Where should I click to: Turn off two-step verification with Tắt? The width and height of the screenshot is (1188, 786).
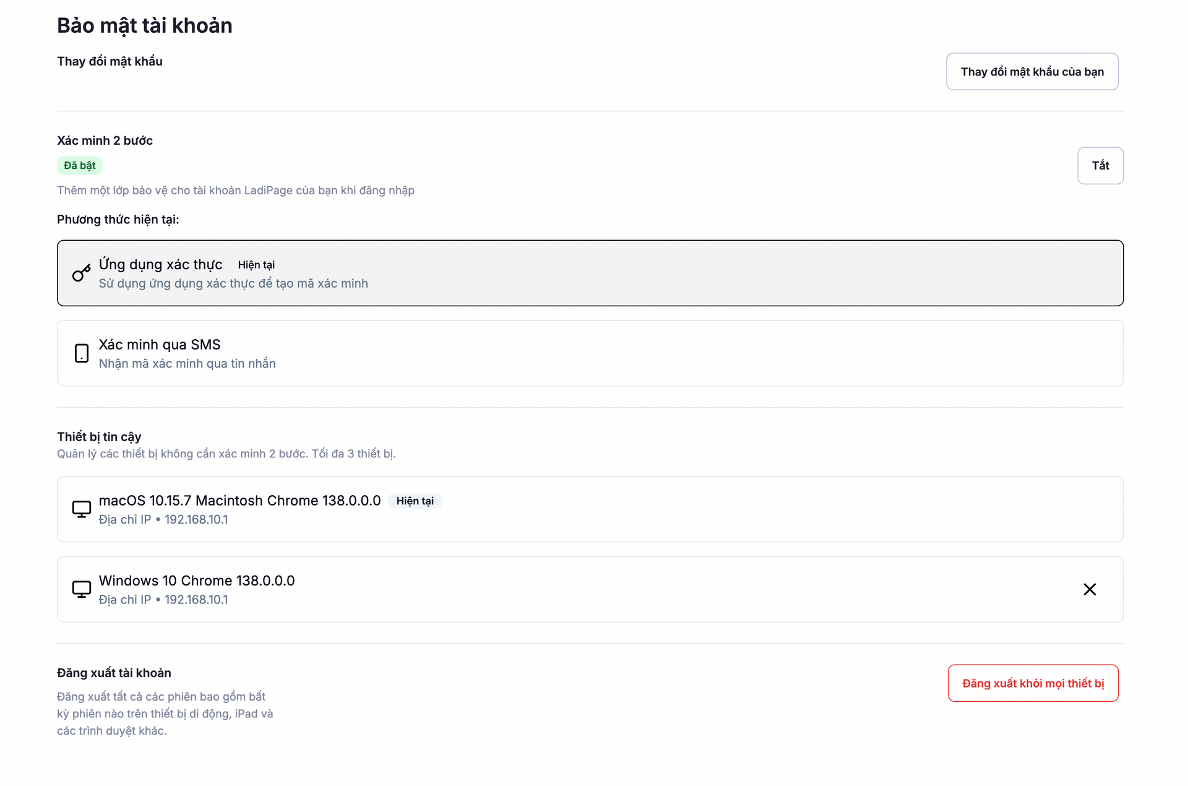pyautogui.click(x=1100, y=165)
